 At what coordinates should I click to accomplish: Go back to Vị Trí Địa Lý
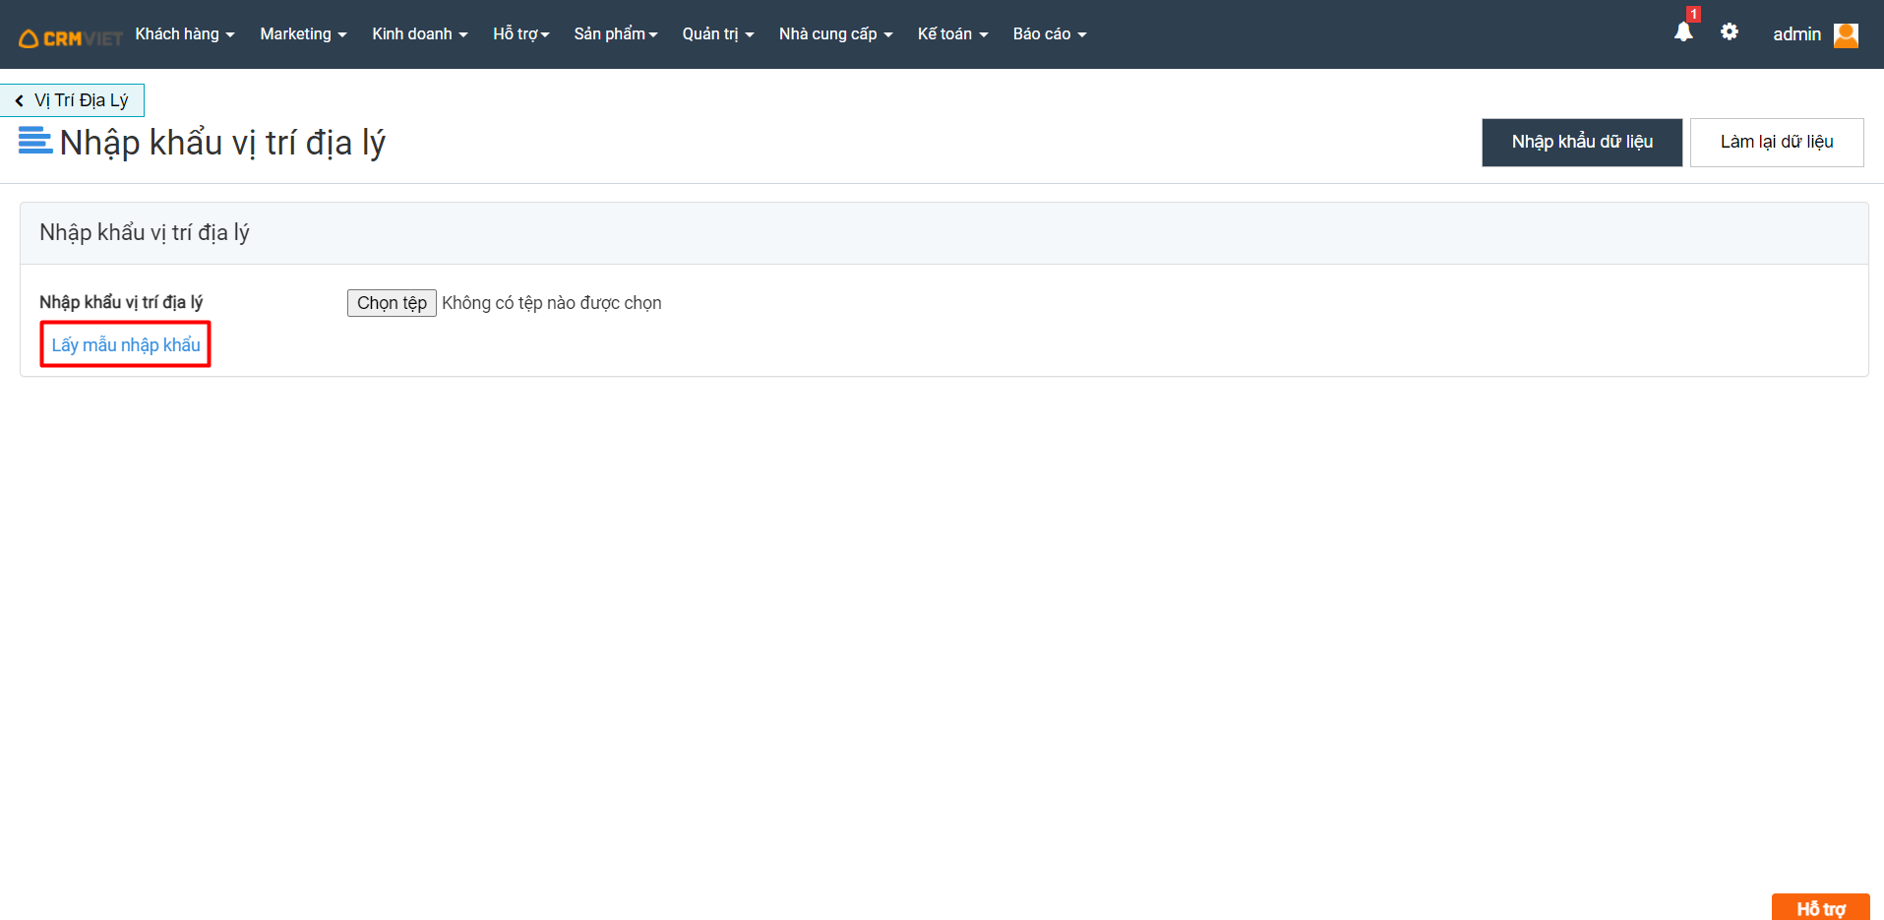pyautogui.click(x=73, y=100)
